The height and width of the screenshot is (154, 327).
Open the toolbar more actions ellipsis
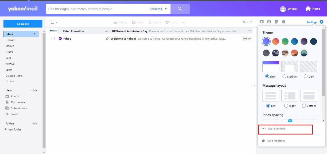pyautogui.click(x=183, y=22)
